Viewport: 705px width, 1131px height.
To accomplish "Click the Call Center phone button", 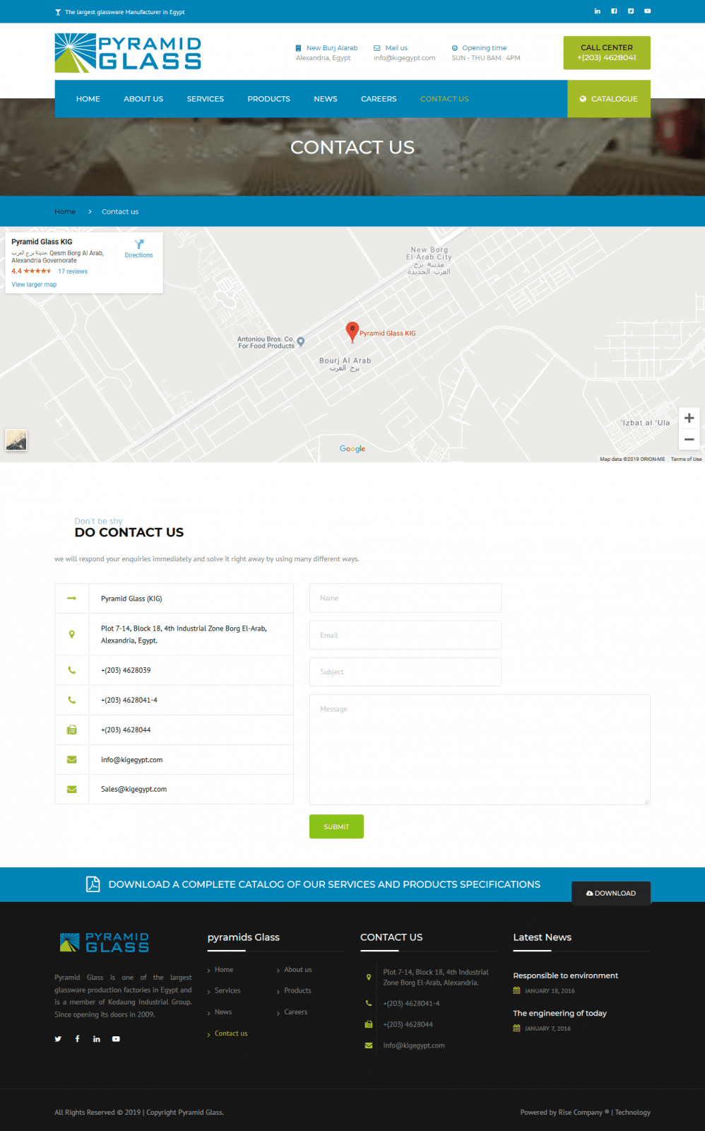I will 607,53.
